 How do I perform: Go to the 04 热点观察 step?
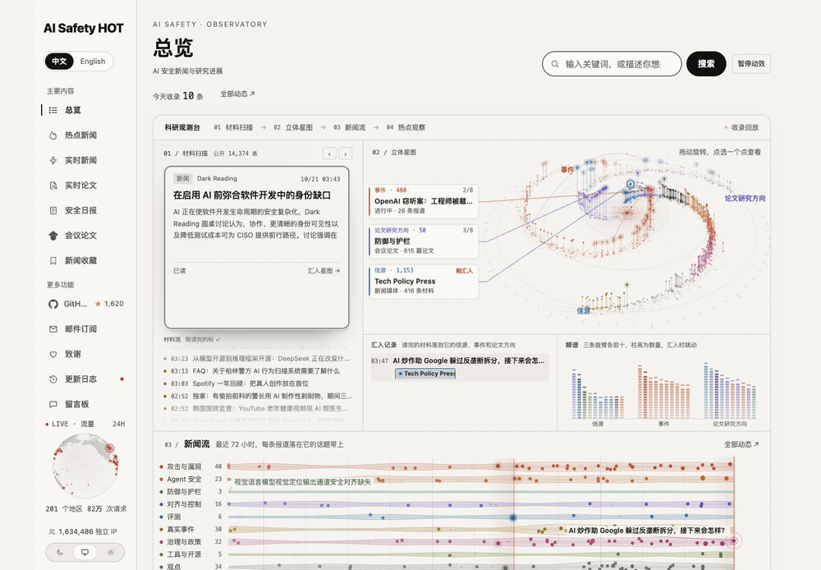(x=406, y=127)
